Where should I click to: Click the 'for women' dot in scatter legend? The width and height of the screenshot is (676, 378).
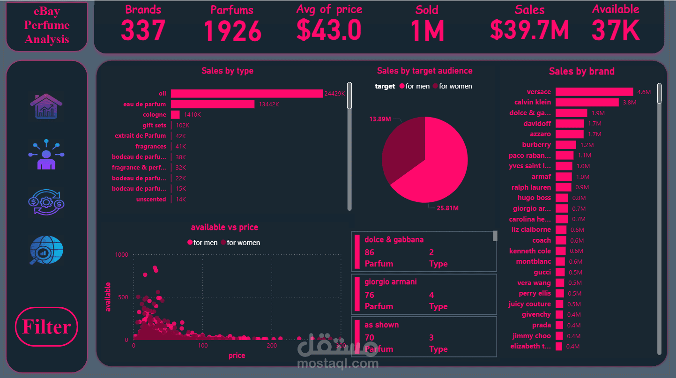(223, 243)
